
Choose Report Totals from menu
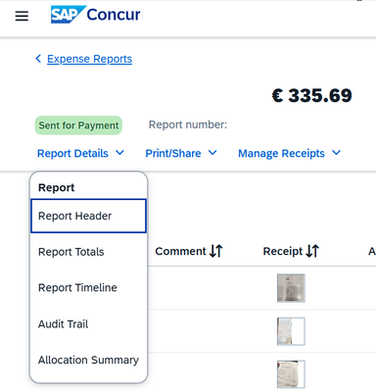click(88, 252)
